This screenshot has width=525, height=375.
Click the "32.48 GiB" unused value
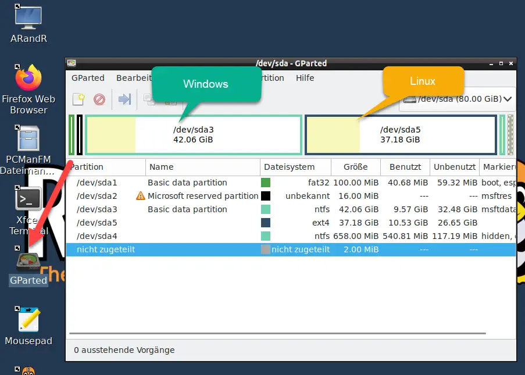[458, 209]
